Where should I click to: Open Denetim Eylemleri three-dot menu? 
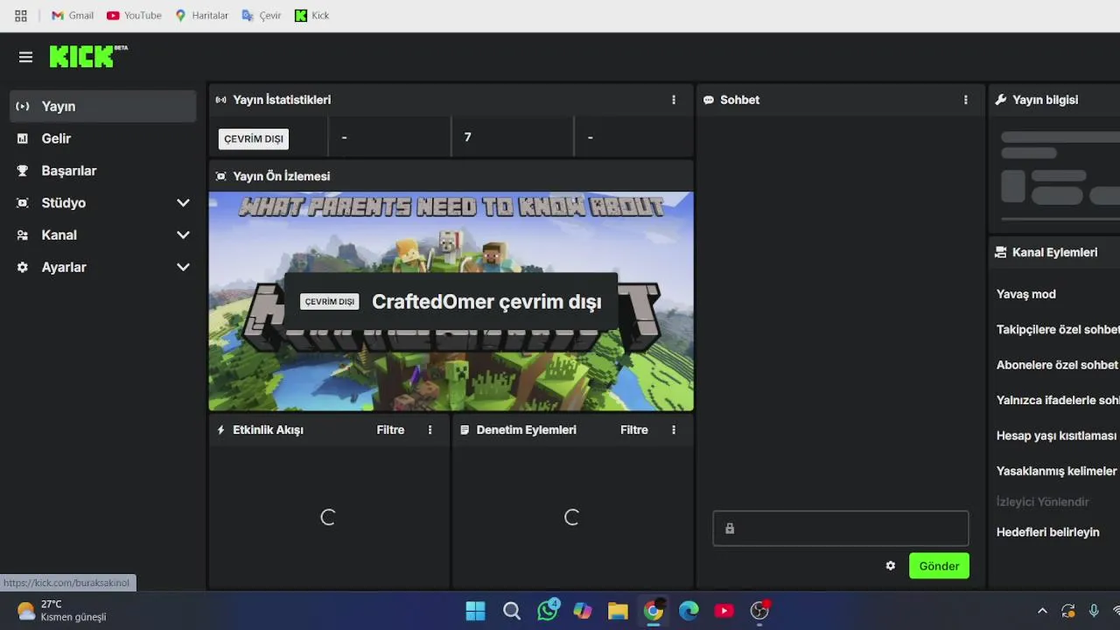674,430
